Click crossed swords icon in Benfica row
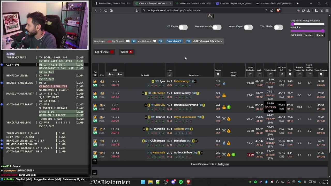The height and width of the screenshot is (186, 331). (224, 119)
